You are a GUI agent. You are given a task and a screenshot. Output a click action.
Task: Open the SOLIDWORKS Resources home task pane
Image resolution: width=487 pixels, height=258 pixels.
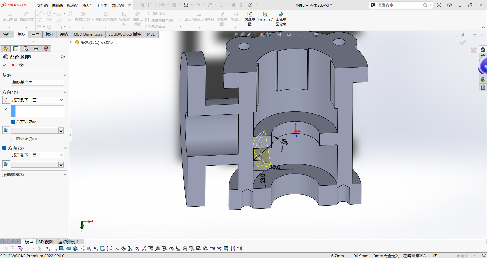pos(483,49)
